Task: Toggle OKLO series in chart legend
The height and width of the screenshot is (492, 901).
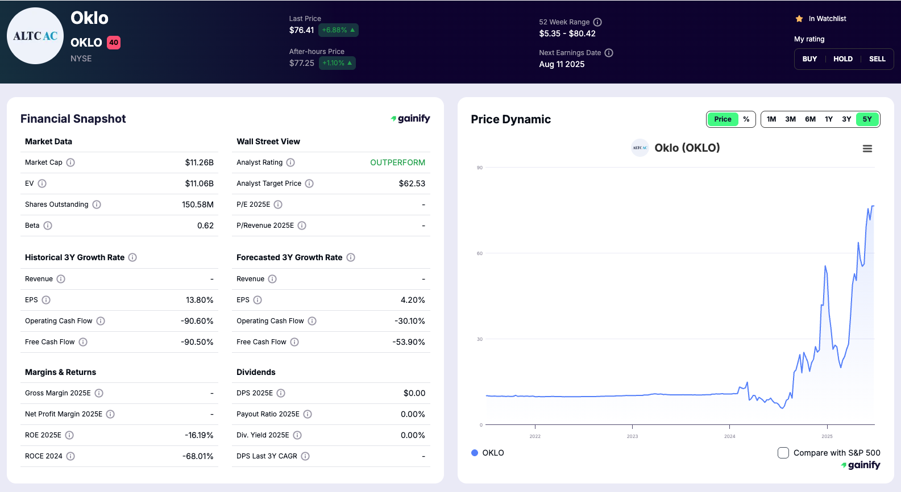Action: [488, 453]
